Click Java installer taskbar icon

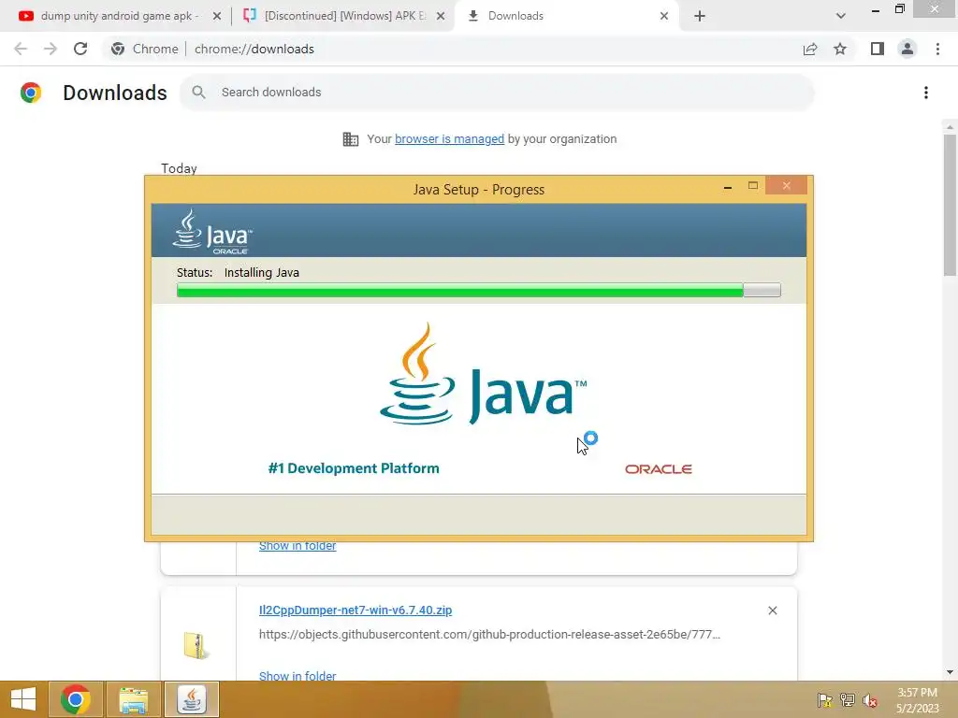192,699
